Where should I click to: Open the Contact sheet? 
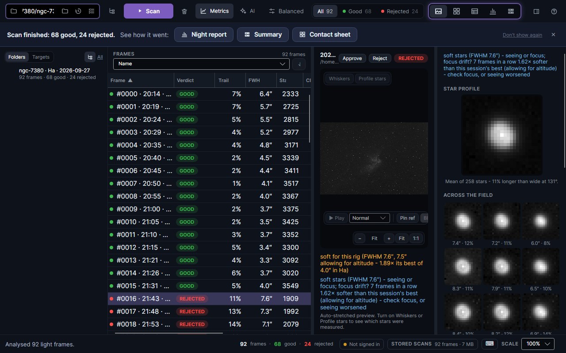tap(325, 34)
